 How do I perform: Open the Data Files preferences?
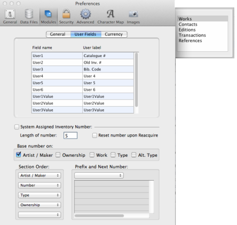[29, 17]
